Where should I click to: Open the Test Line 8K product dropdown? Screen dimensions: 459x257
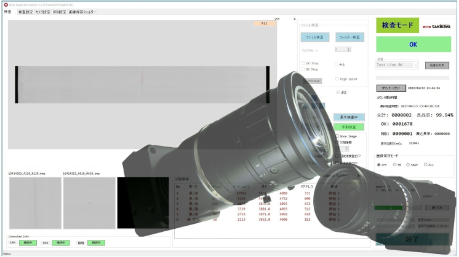397,65
